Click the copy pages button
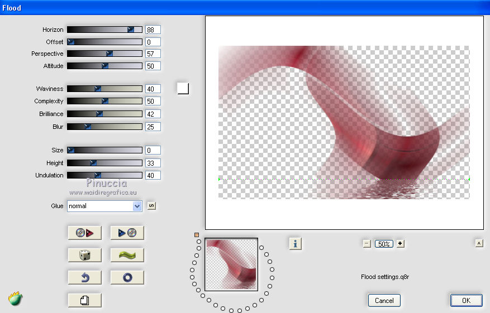Viewport: 490px width, 313px height. 85,300
